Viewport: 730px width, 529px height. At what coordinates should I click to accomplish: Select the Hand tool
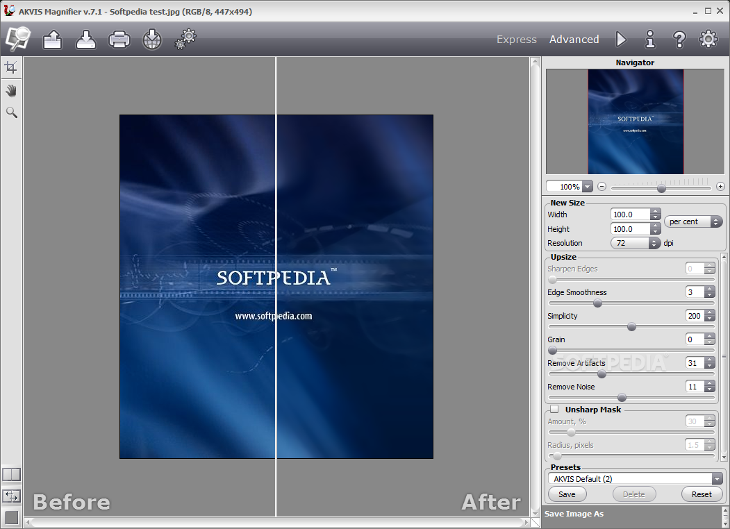click(11, 90)
